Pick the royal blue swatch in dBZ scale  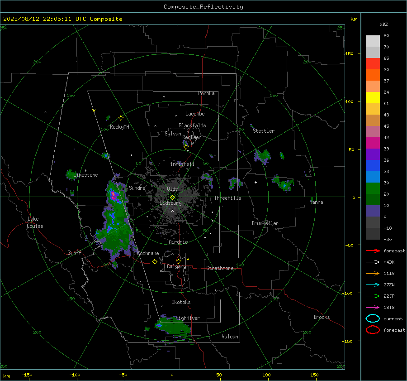[x=373, y=165]
